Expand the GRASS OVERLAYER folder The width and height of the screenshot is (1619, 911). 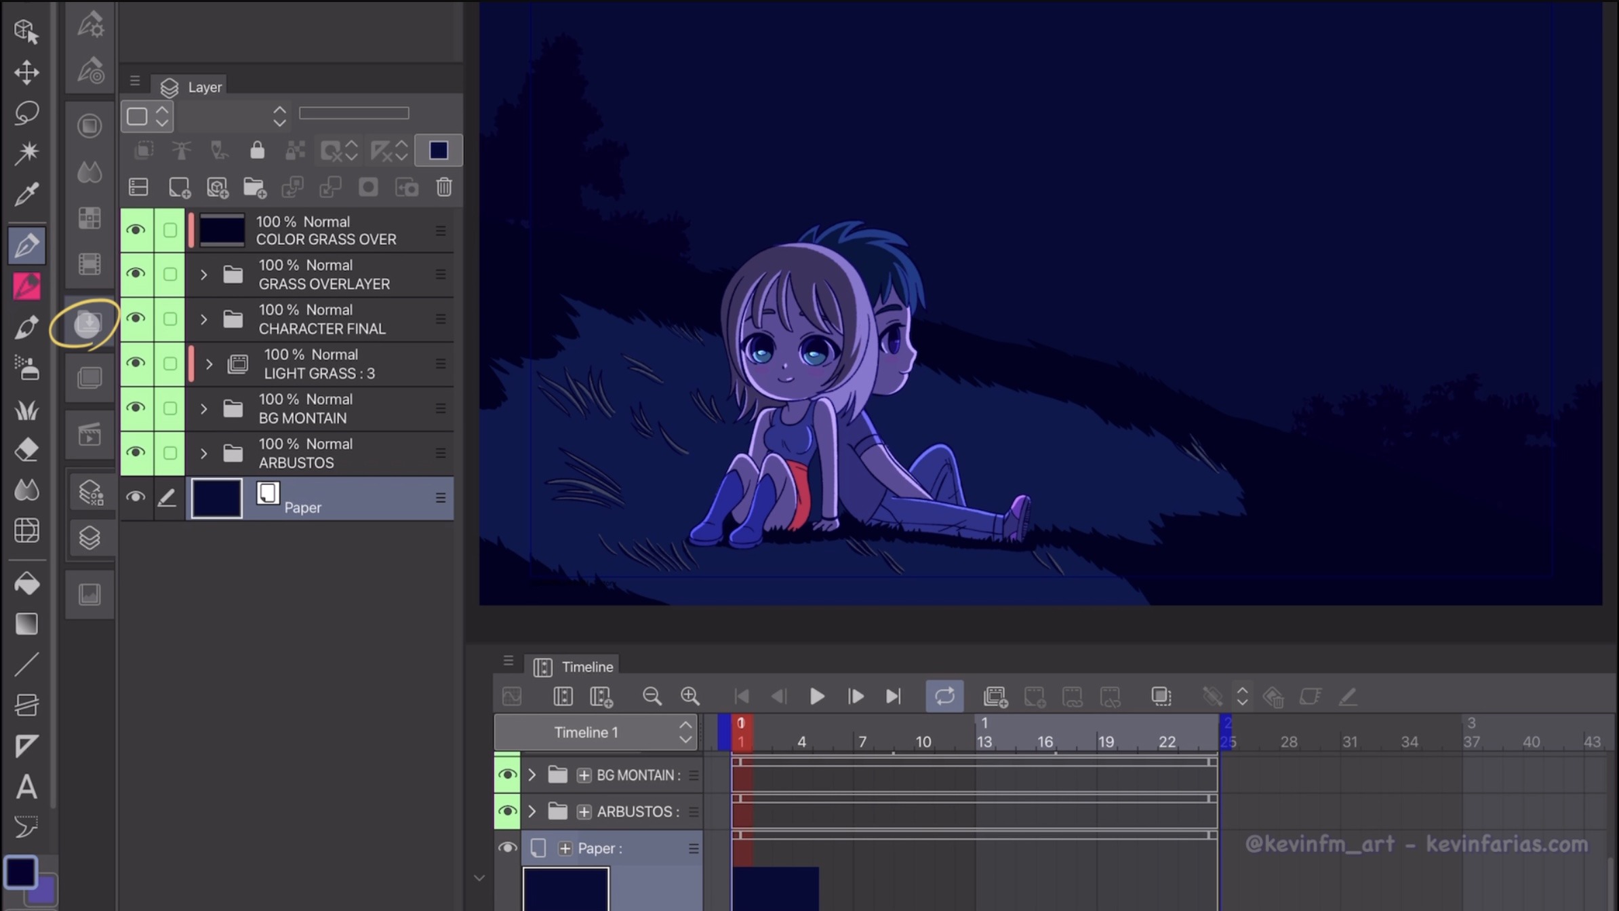[x=203, y=275]
